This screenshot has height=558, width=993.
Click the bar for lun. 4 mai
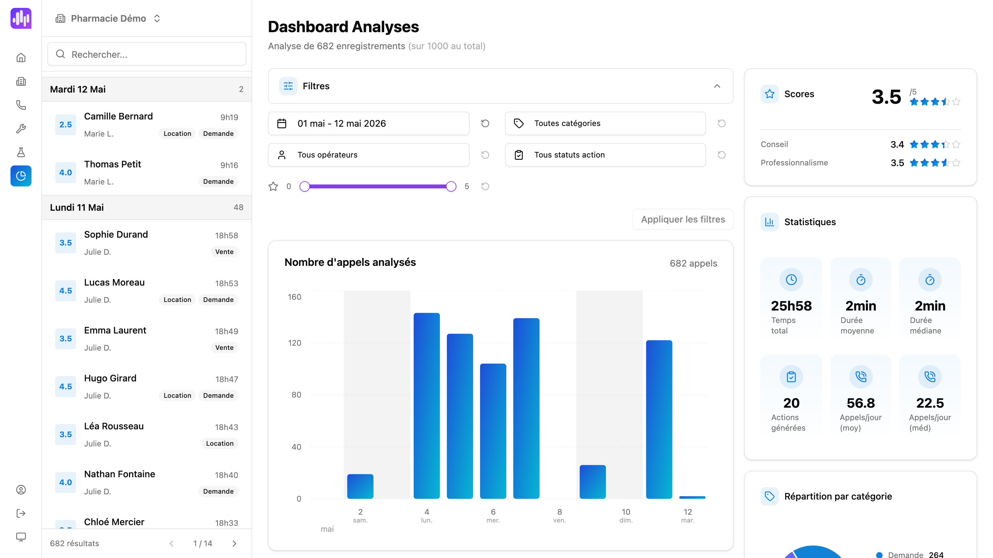tap(427, 406)
